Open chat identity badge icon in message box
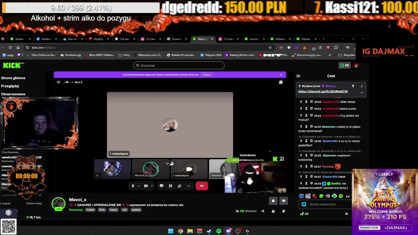The height and width of the screenshot is (235, 418). tap(304, 204)
